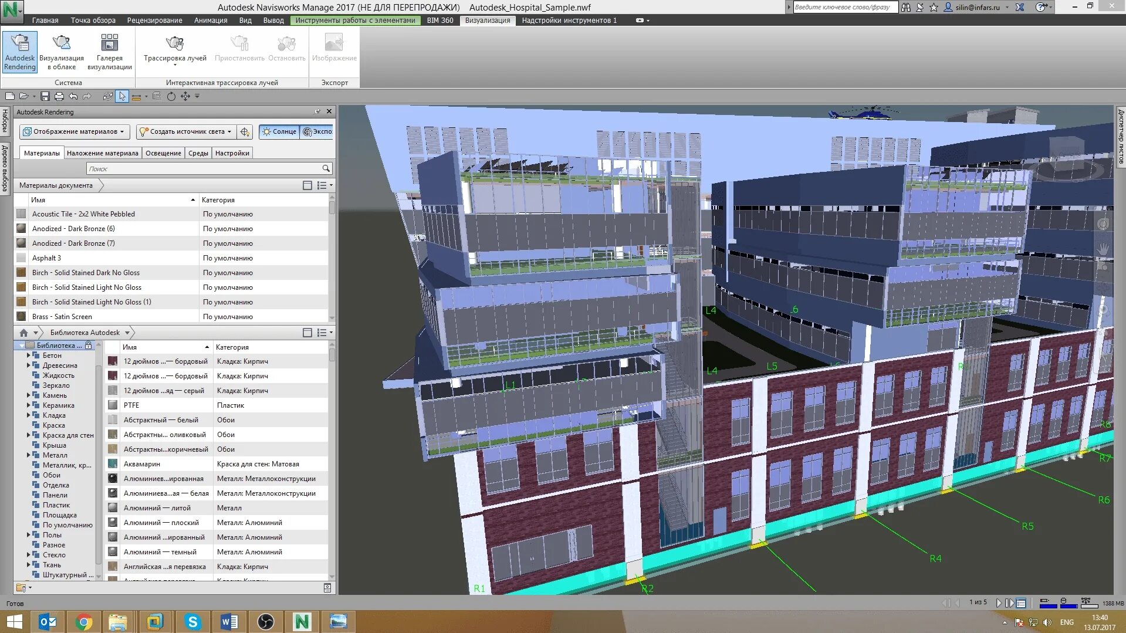Open the sheet browser icon in status bar
This screenshot has width=1126, height=633.
(x=1021, y=602)
